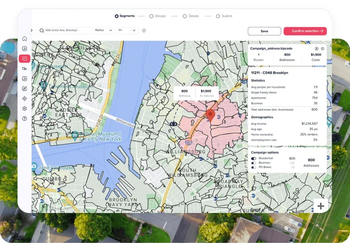
Task: Click the Tenement Museum map marker
Action: [x=44, y=85]
